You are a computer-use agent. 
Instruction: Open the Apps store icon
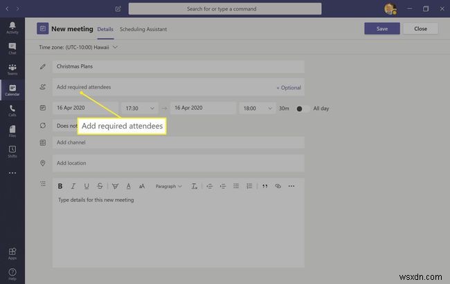tap(12, 254)
